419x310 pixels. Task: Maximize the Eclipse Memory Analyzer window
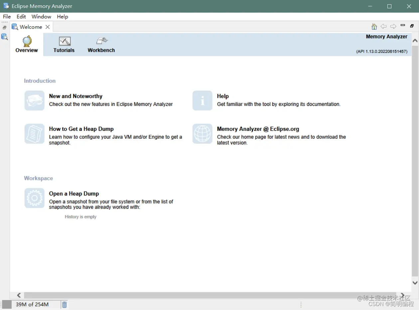pyautogui.click(x=389, y=6)
